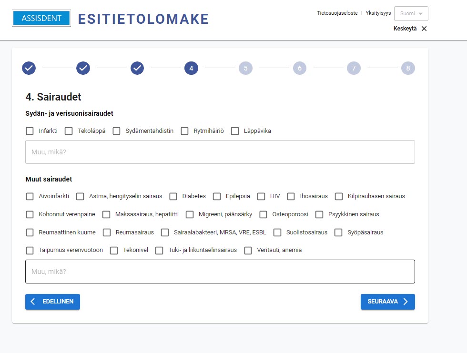Select step 6 in progress indicator
The width and height of the screenshot is (467, 353).
[x=300, y=68]
